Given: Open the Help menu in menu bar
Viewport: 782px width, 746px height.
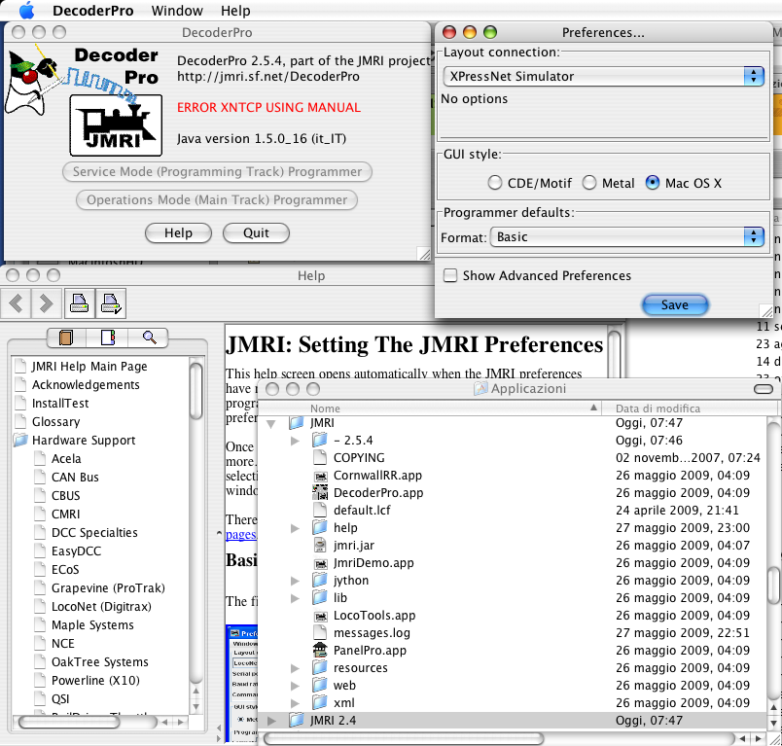Looking at the screenshot, I should coord(235,11).
